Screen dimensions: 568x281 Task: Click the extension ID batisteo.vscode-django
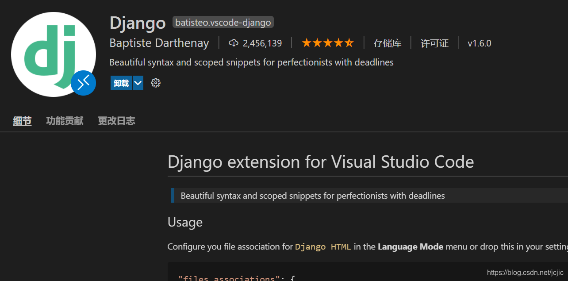tap(223, 23)
